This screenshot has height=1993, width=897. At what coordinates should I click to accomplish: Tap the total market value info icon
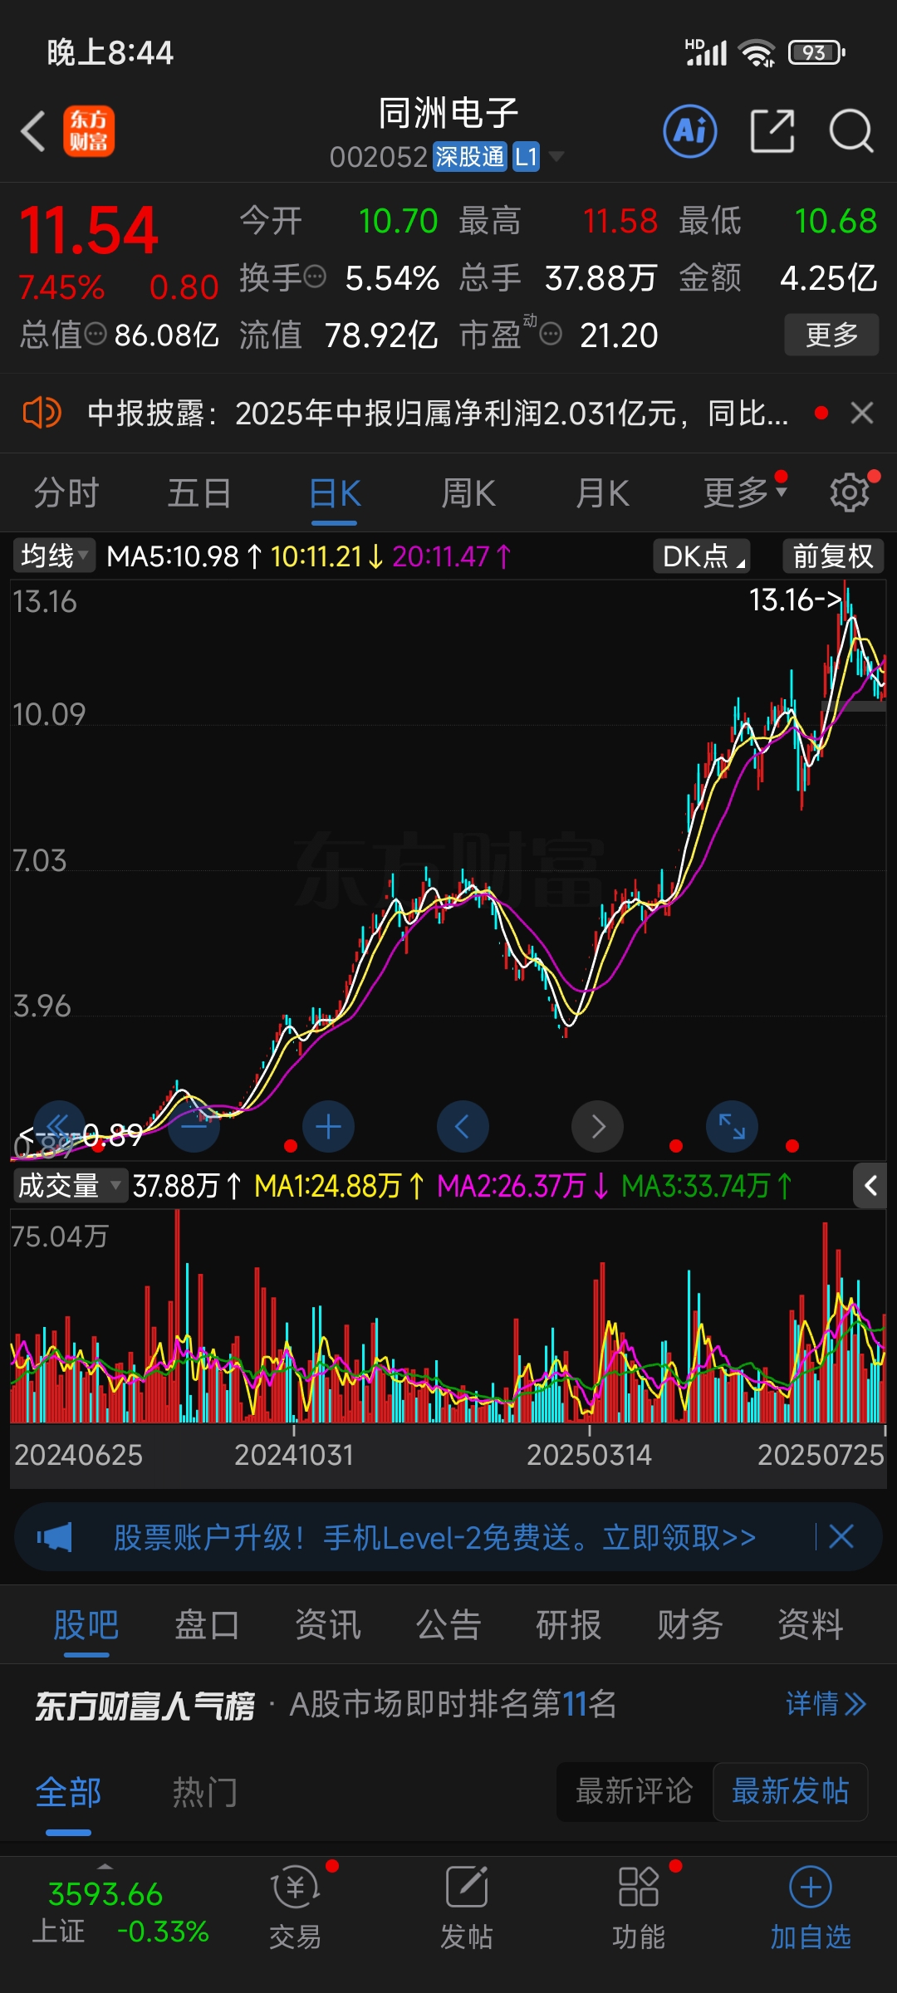[96, 334]
